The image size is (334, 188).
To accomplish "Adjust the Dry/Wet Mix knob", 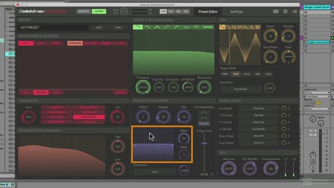I will click(249, 169).
